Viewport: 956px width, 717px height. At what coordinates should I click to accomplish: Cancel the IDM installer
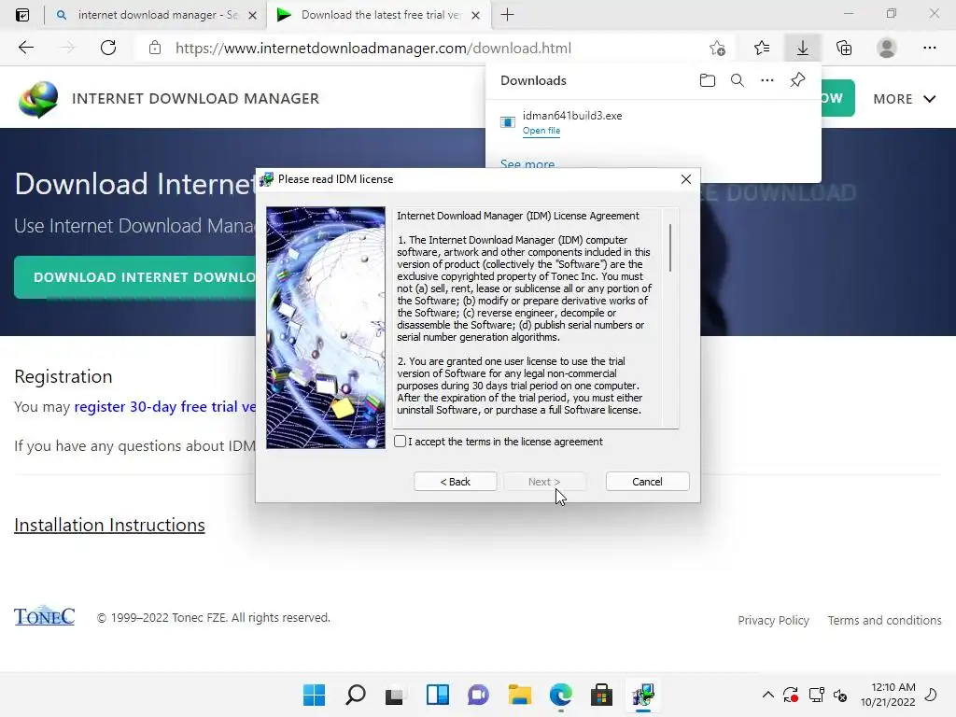(647, 482)
